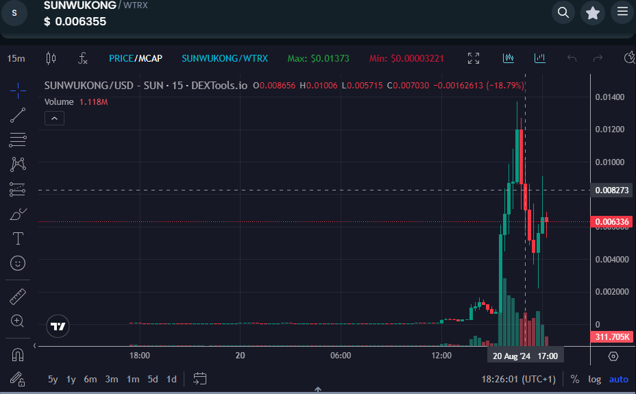This screenshot has height=394, width=636.
Task: Undo last chart action
Action: point(572,58)
